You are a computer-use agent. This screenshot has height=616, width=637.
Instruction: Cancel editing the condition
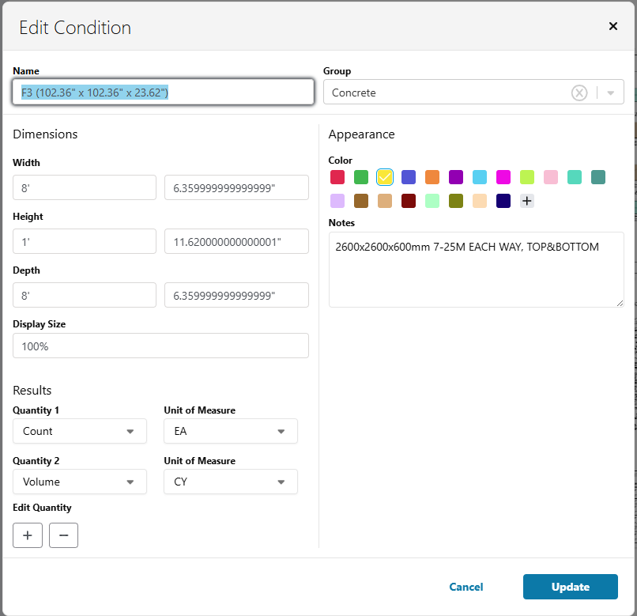click(x=466, y=586)
